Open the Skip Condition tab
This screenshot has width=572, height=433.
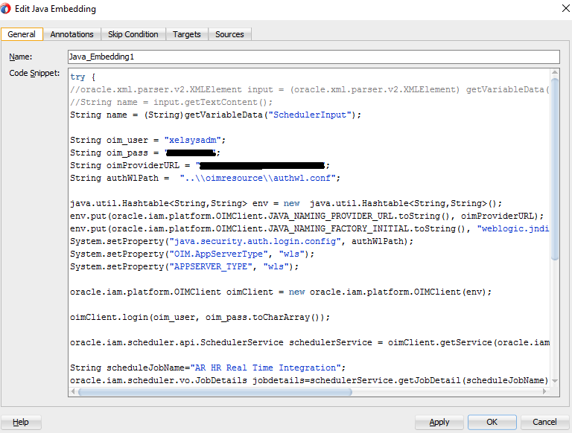133,34
